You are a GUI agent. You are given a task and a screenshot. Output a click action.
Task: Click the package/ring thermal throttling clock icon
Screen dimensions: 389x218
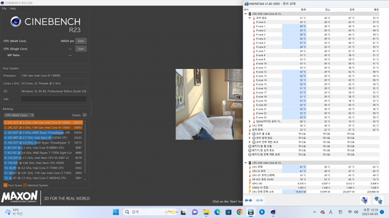[x=250, y=146]
